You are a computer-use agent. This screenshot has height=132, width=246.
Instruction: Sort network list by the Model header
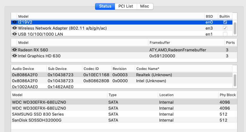(x=111, y=16)
